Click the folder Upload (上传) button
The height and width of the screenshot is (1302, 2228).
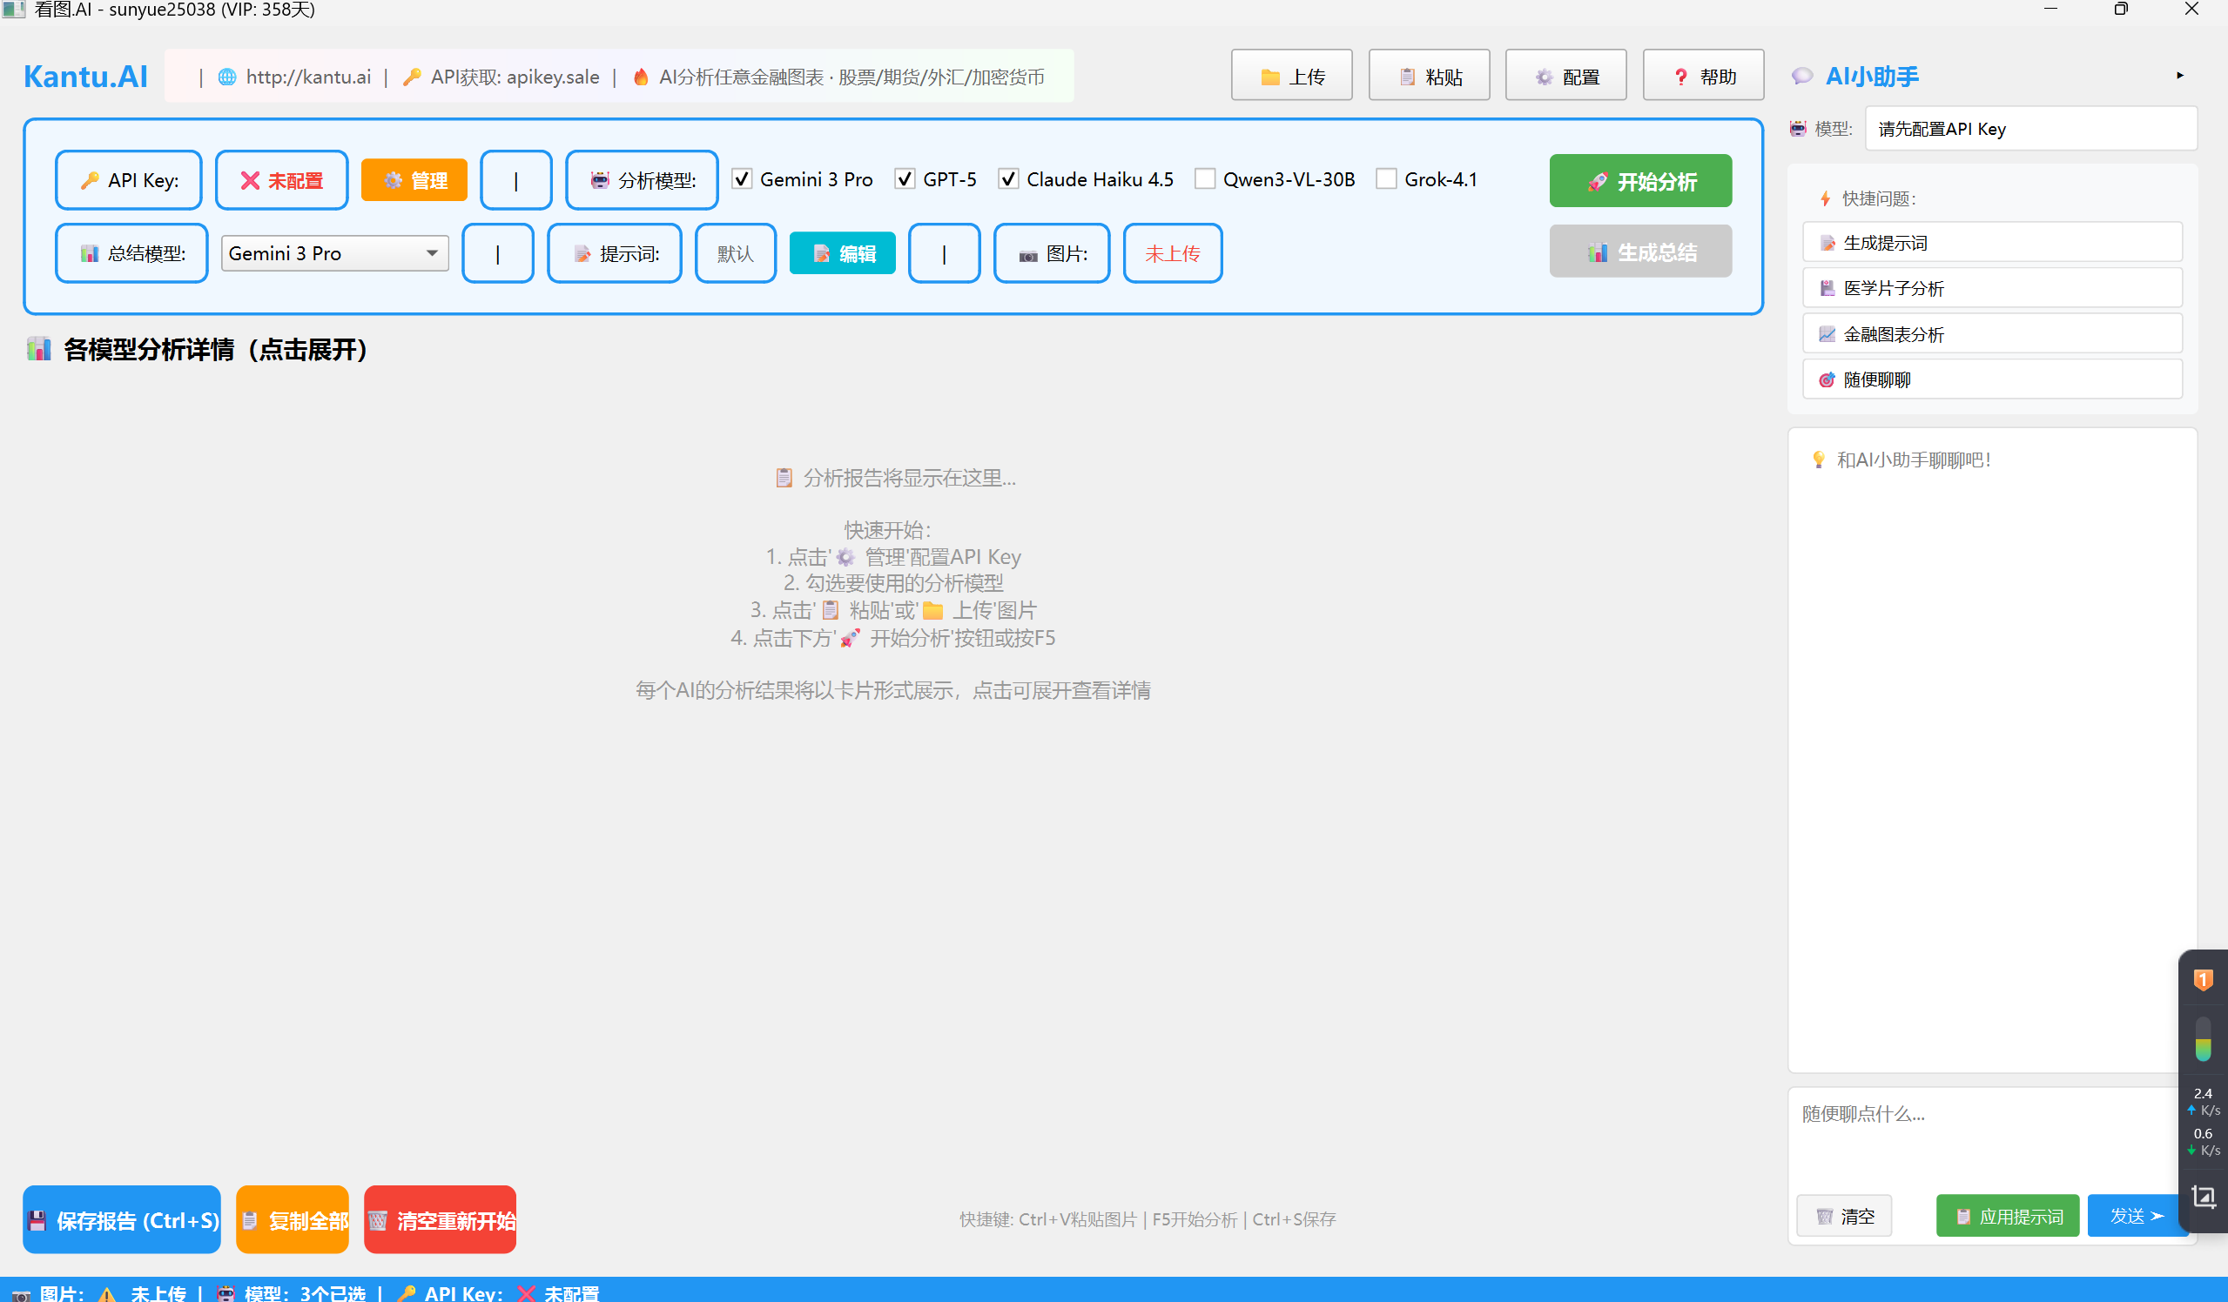pos(1291,77)
